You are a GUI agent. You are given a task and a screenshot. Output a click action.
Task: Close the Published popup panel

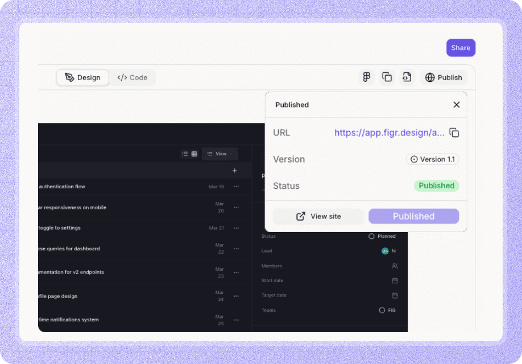(x=457, y=105)
